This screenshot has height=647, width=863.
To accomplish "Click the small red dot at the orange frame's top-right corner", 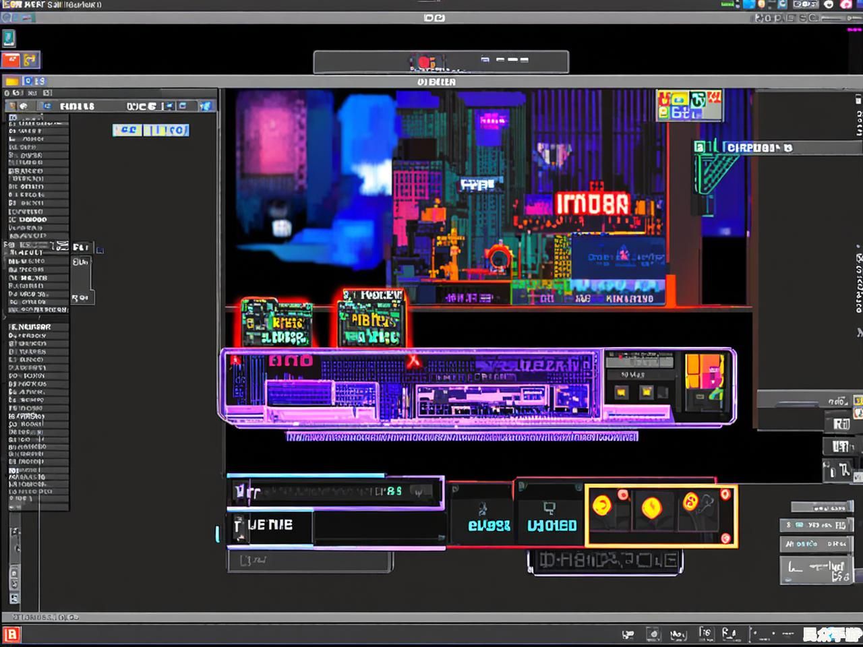I will click(725, 494).
